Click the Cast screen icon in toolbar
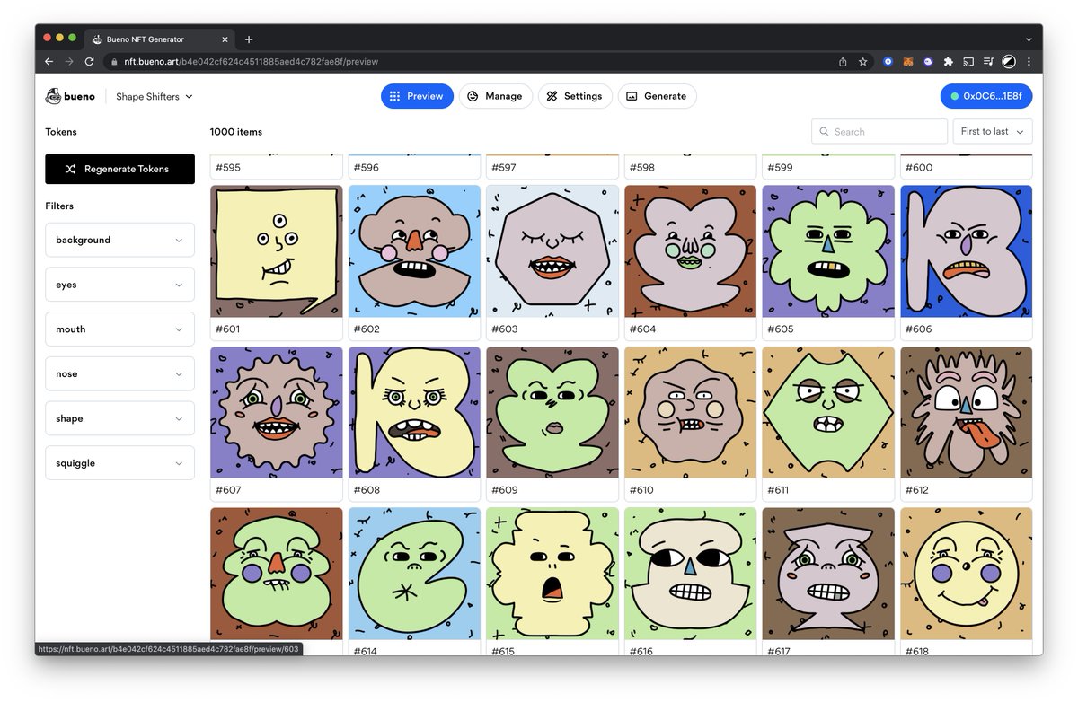Viewport: 1078px width, 702px height. 968,62
